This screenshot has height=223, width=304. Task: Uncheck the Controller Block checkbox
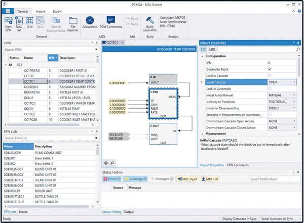click(x=270, y=69)
